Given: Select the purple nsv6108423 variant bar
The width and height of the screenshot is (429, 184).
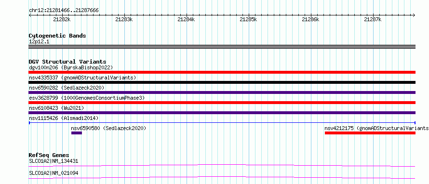Looking at the screenshot, I should pos(222,113).
